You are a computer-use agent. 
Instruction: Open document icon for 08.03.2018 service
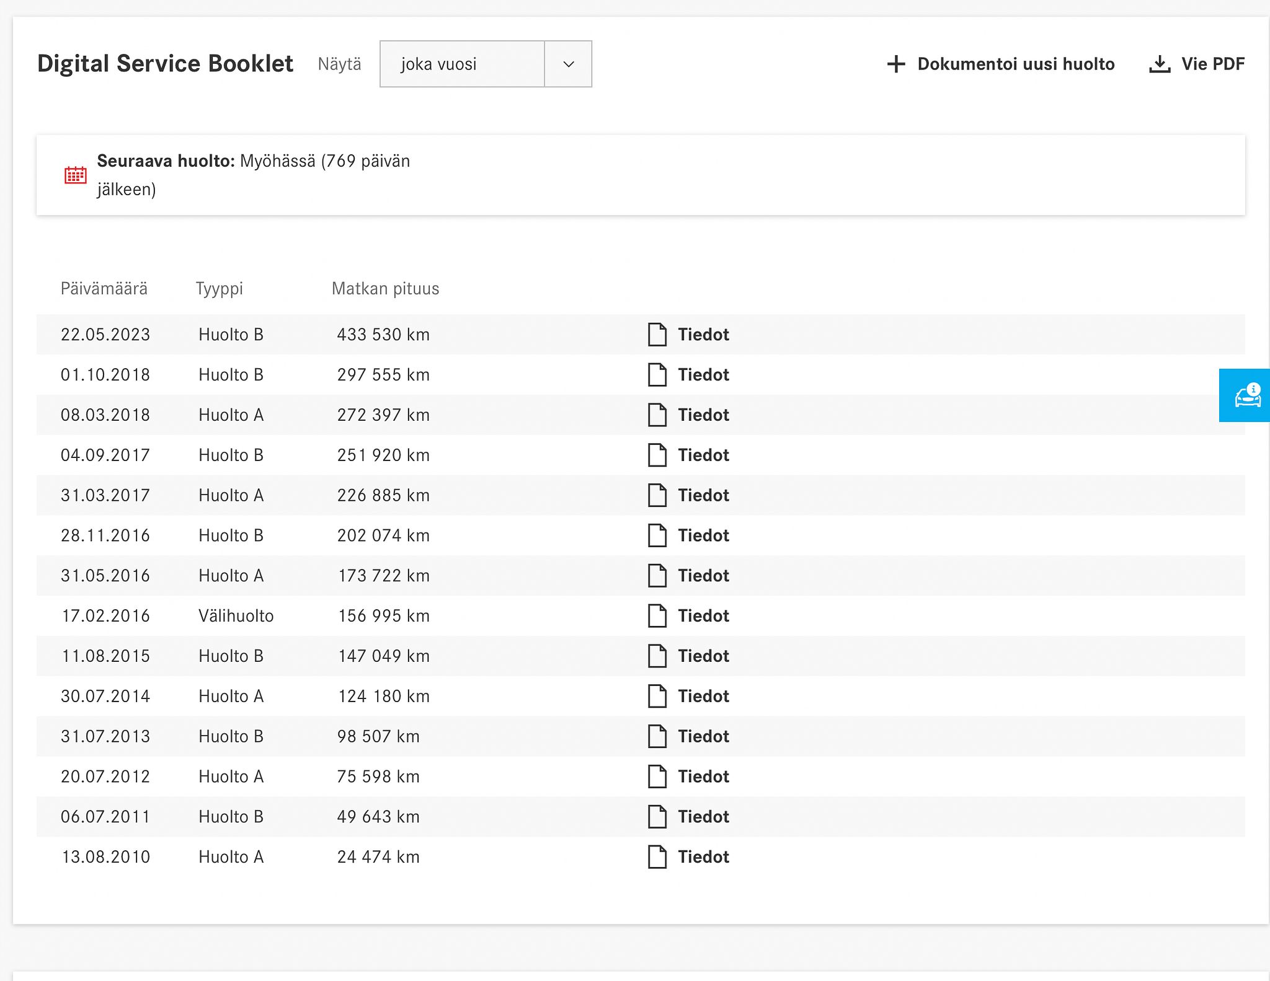click(657, 415)
